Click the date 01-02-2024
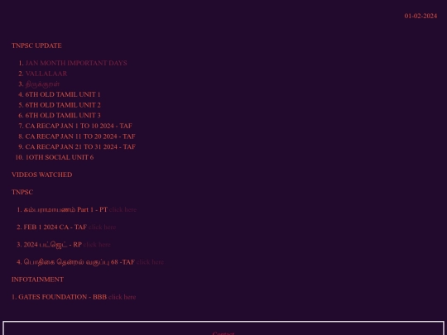 [421, 16]
